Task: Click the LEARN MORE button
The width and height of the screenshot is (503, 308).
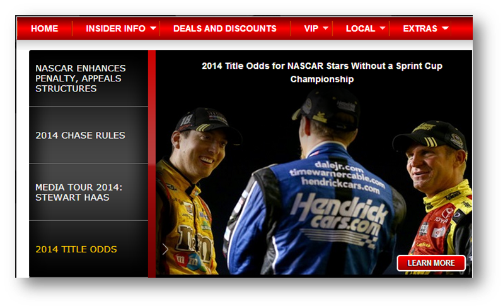Action: [x=431, y=263]
